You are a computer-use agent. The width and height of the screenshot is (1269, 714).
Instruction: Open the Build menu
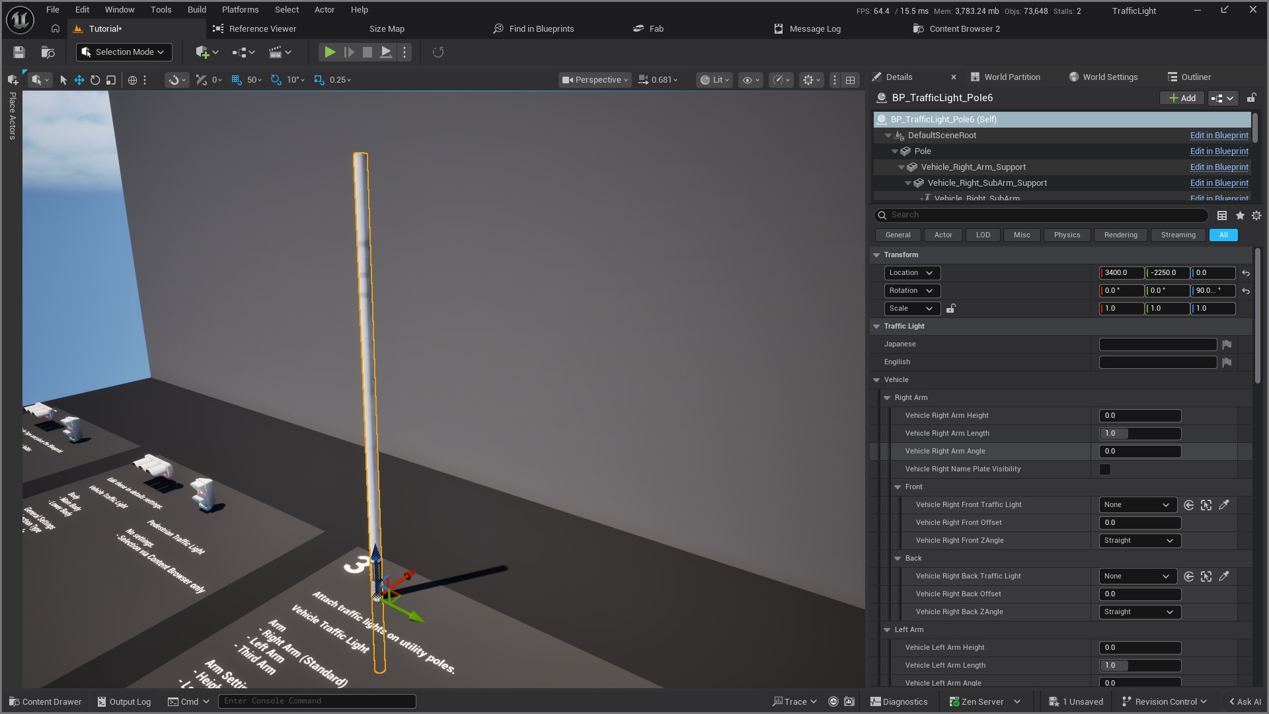click(x=196, y=10)
